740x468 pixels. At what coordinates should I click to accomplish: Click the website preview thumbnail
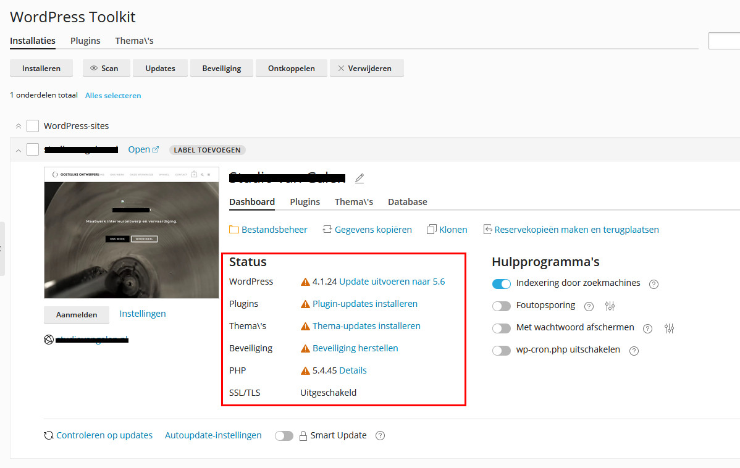[132, 233]
